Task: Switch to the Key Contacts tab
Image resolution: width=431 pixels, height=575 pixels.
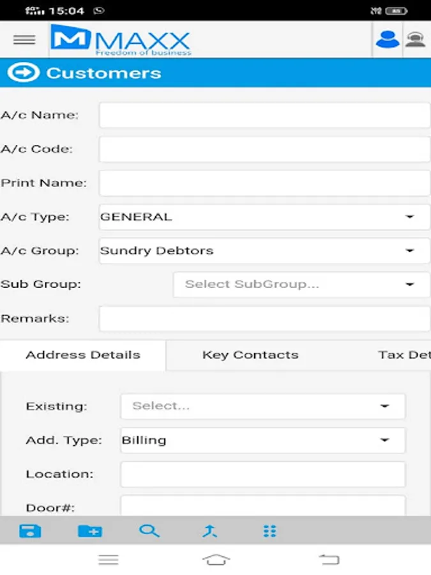Action: pos(250,355)
